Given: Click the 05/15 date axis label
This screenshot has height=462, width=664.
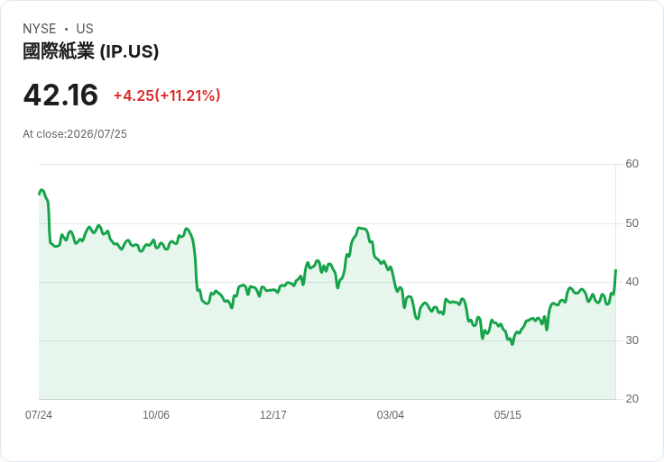Looking at the screenshot, I should pyautogui.click(x=507, y=414).
